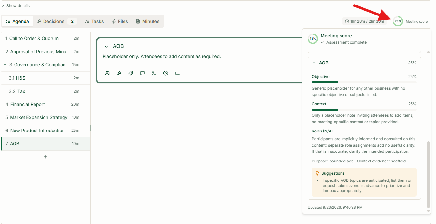Select 7 AOB agenda item
The image size is (436, 224).
click(x=45, y=144)
